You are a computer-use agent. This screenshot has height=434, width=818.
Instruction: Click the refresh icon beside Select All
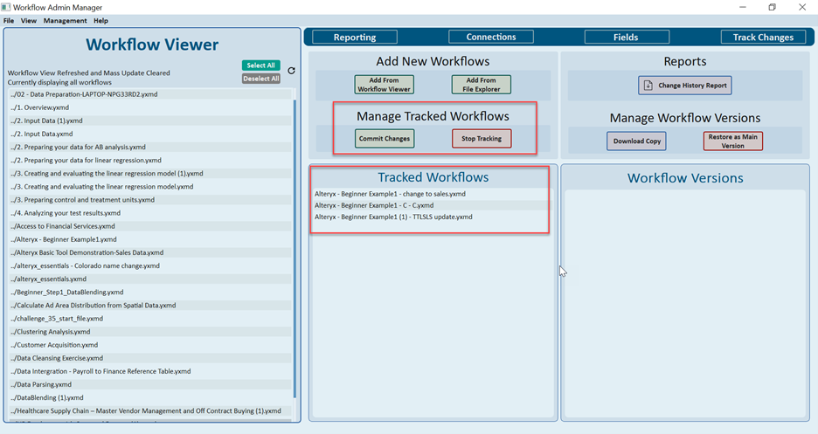pos(291,71)
